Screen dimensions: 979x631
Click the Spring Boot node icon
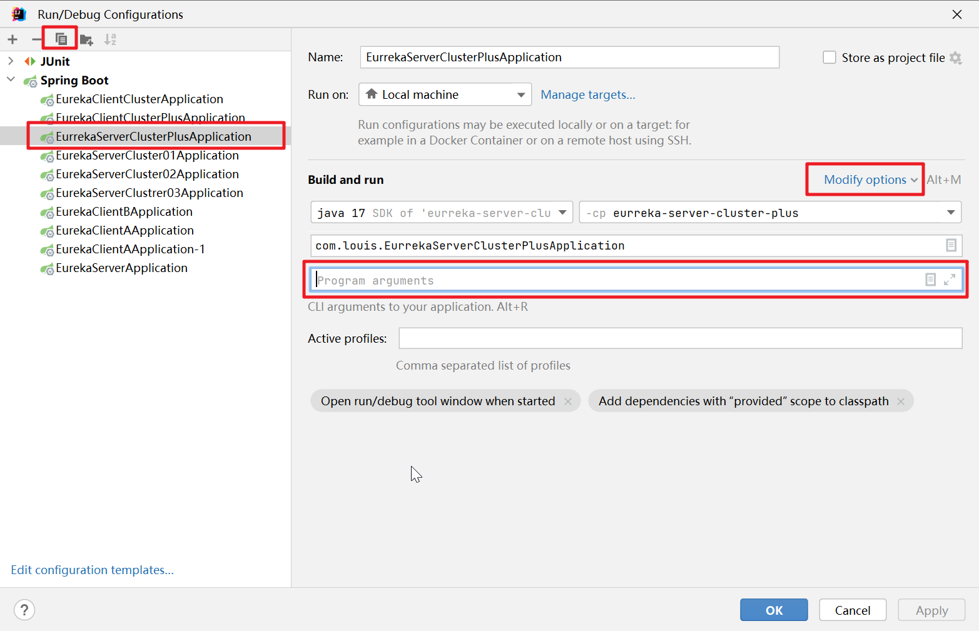click(30, 81)
